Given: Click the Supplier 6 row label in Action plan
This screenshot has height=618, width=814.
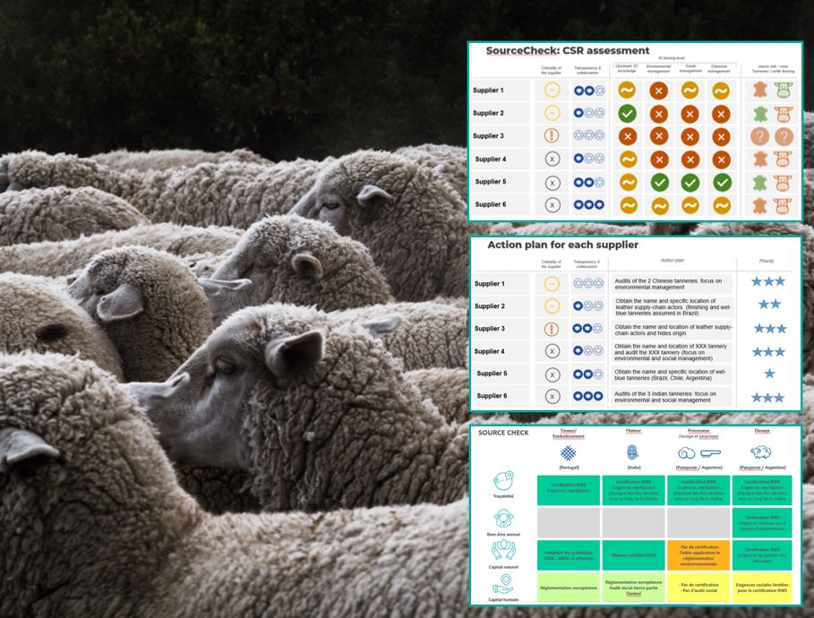Looking at the screenshot, I should point(490,396).
